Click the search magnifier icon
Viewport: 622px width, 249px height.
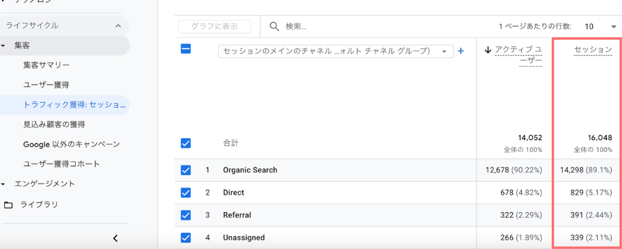[274, 27]
